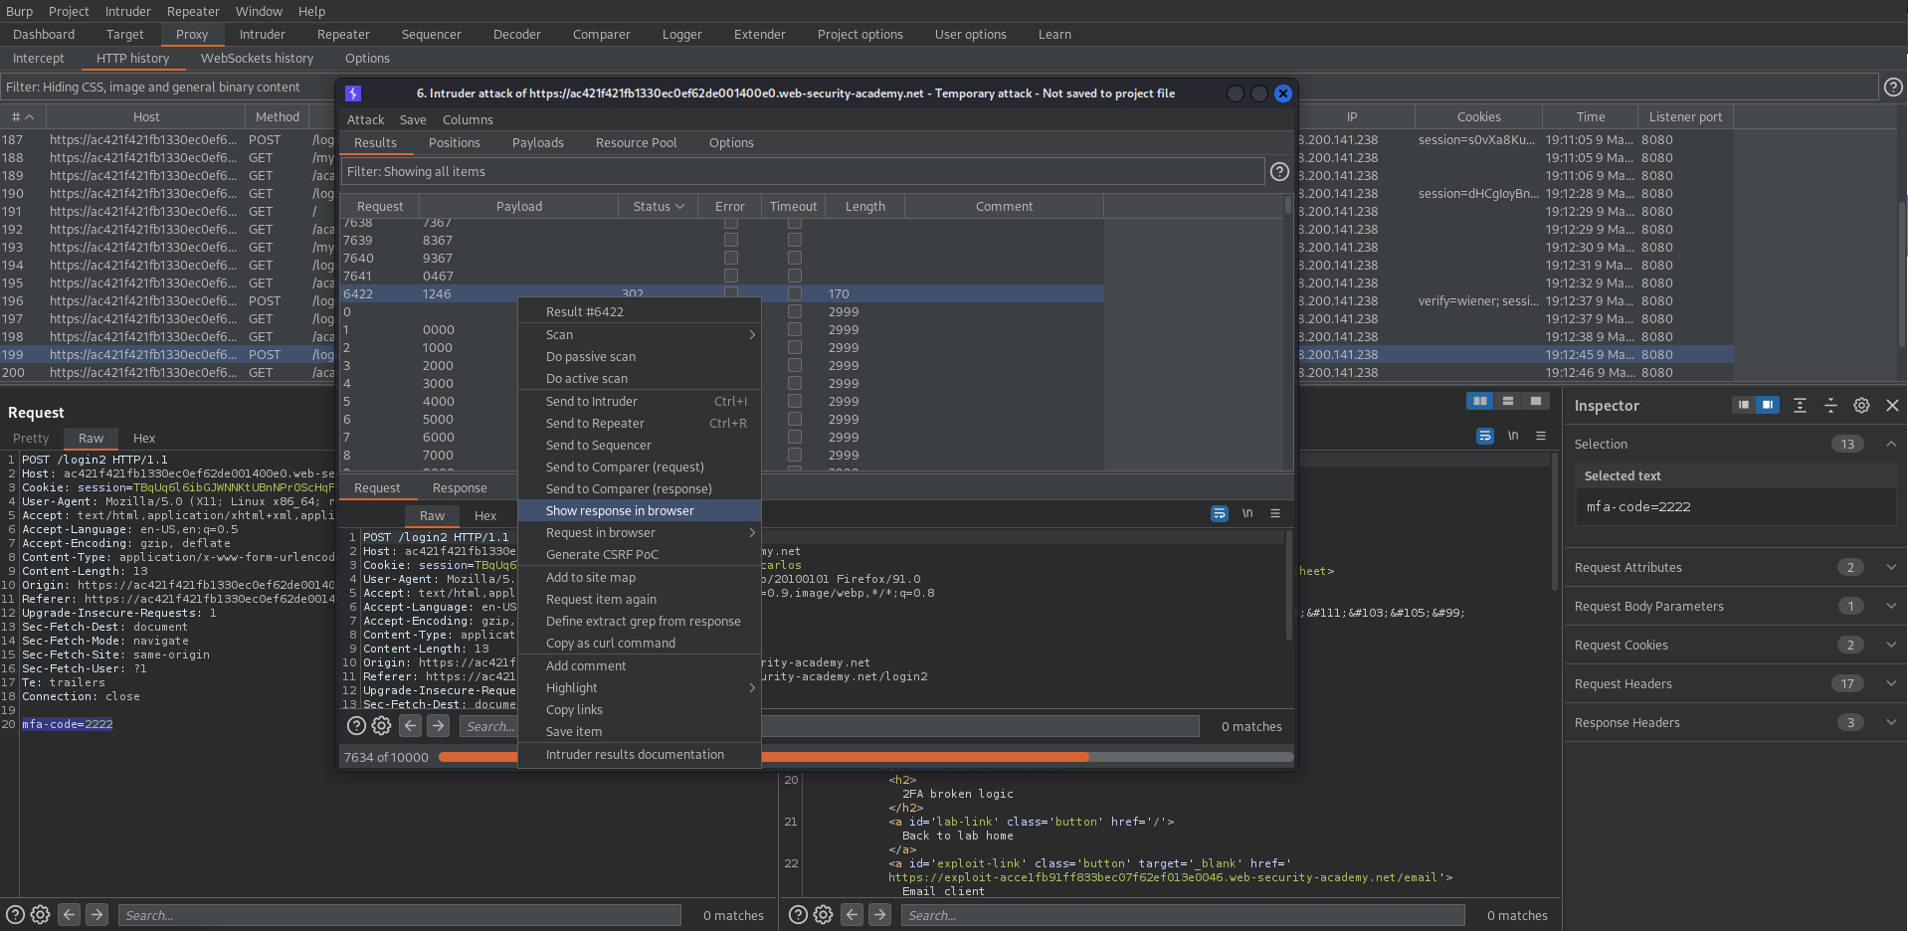Tick Timeout checkbox for payload 1000 row
1908x931 pixels.
coord(795,347)
